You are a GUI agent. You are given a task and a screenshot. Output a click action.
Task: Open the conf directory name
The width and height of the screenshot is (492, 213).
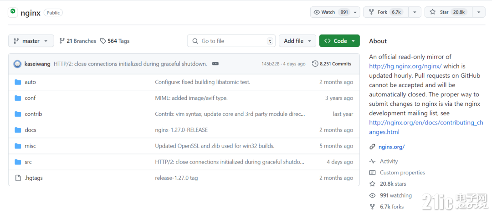(x=30, y=98)
